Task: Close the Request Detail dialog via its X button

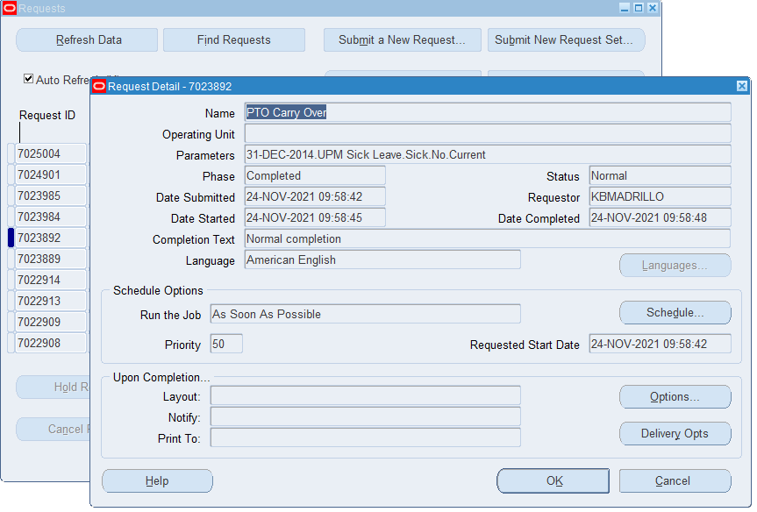Action: 742,85
